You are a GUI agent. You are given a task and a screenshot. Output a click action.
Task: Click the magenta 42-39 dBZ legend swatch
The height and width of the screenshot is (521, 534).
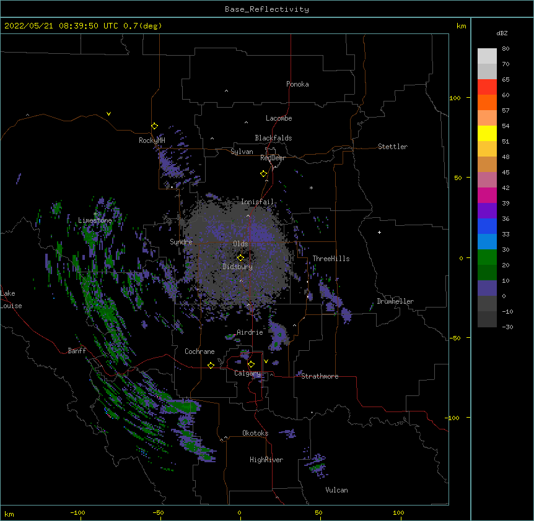coord(487,195)
